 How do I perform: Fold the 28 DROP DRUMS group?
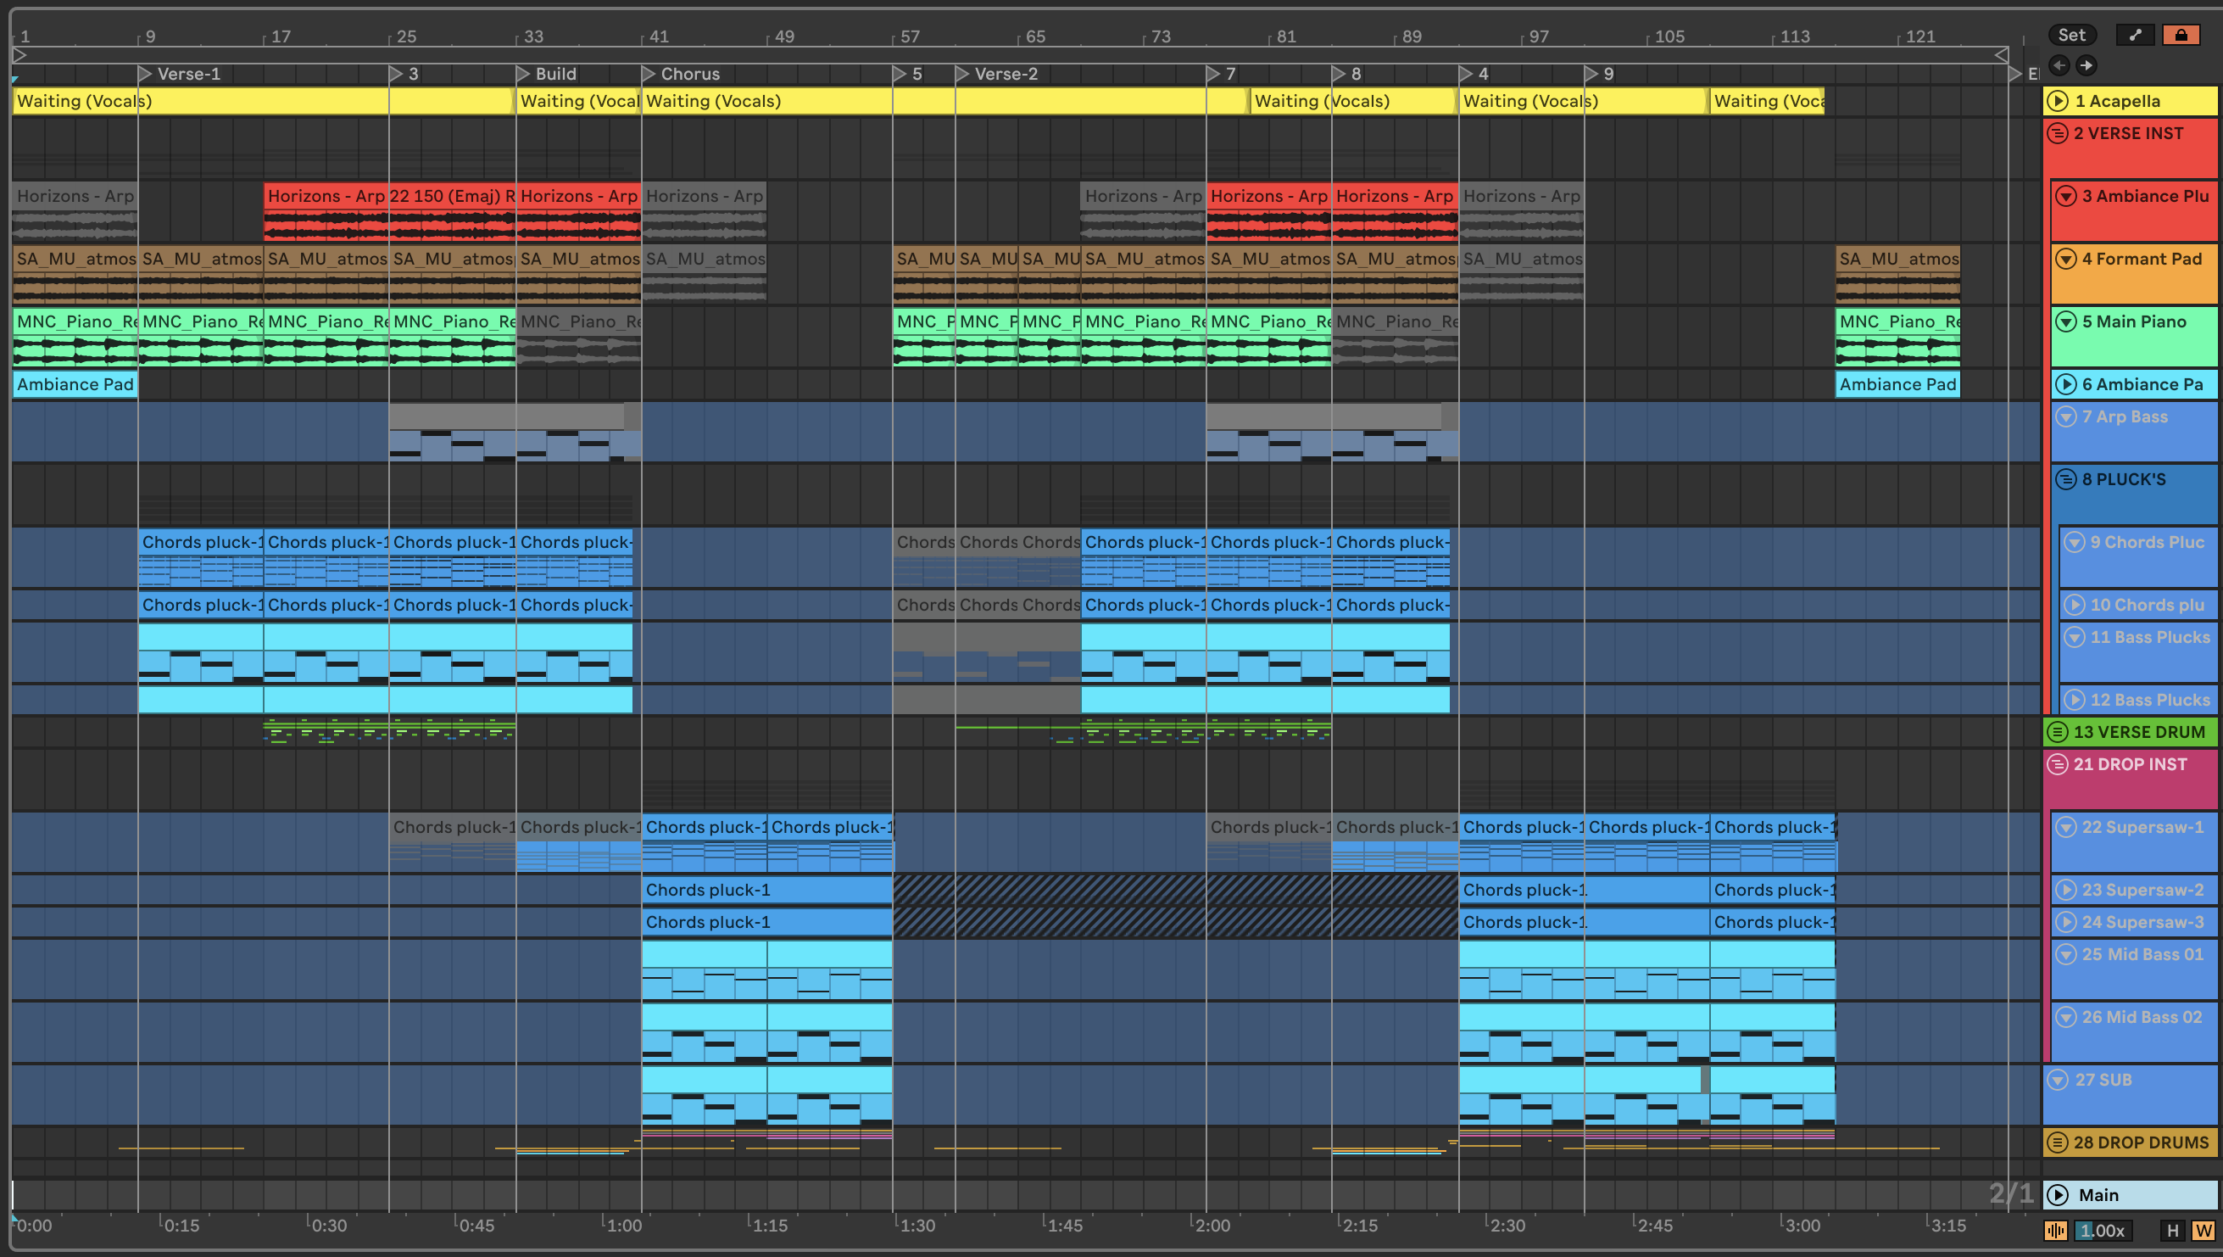[2058, 1142]
